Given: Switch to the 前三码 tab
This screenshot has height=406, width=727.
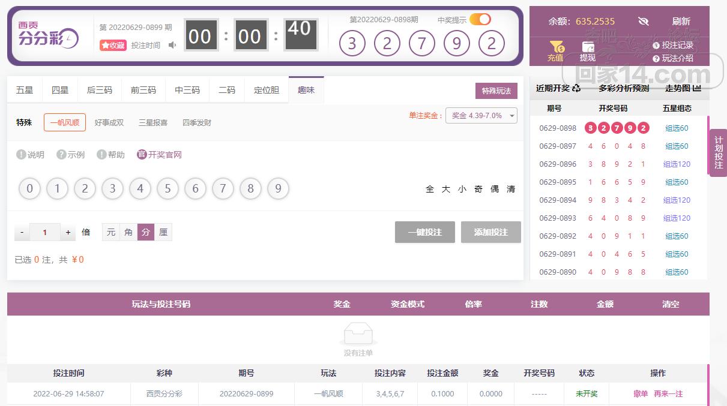Looking at the screenshot, I should click(143, 90).
